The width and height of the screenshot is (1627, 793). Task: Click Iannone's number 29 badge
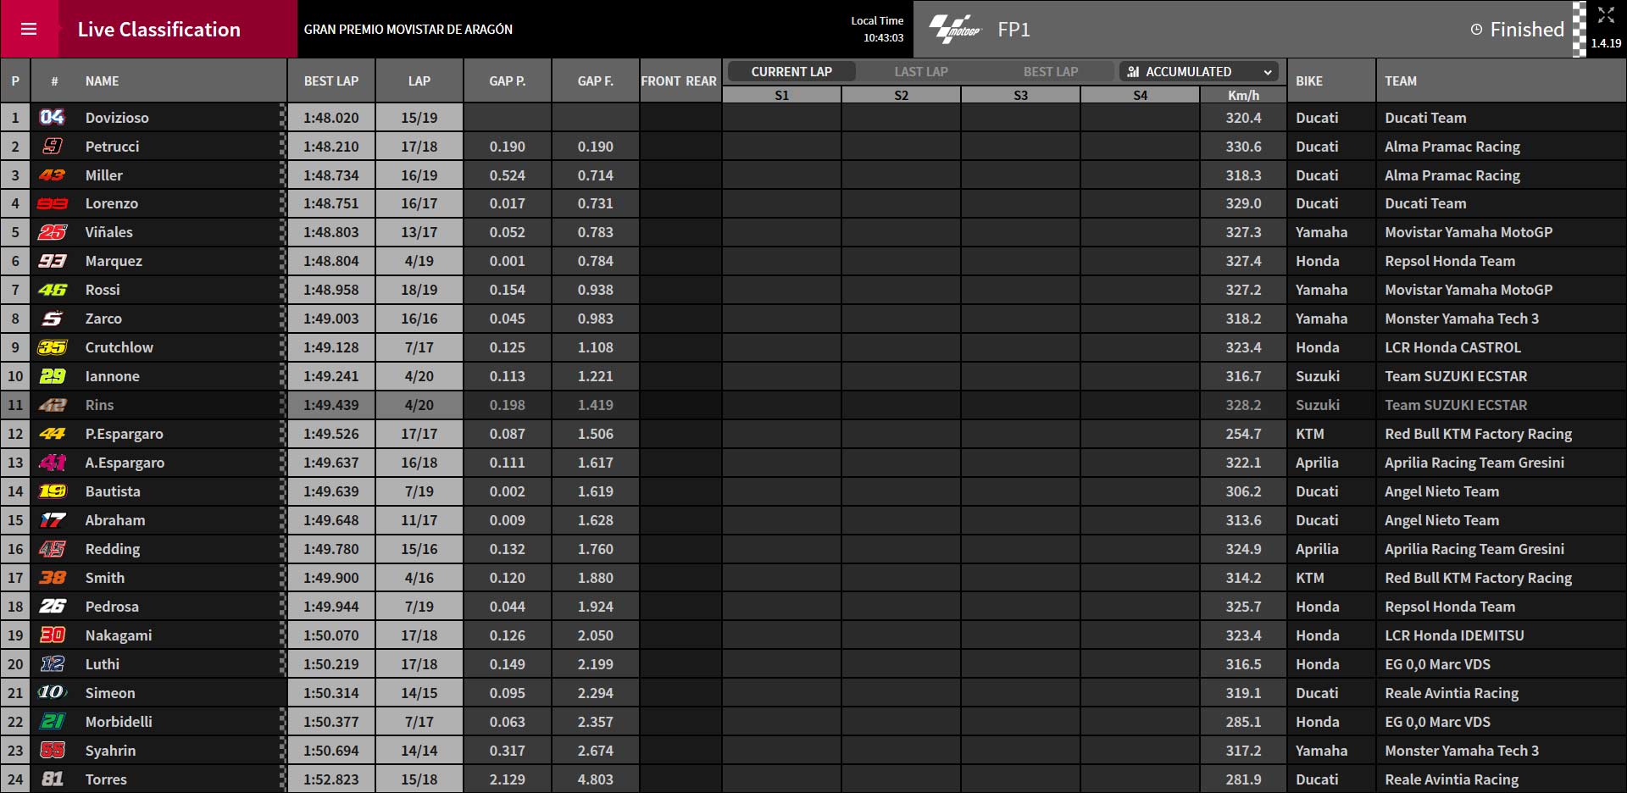tap(52, 376)
